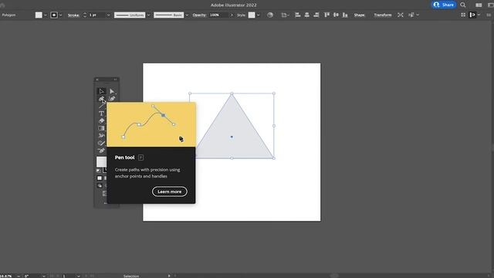494x278 pixels.
Task: Click Vertical Align Top icon
Action: coord(327,15)
